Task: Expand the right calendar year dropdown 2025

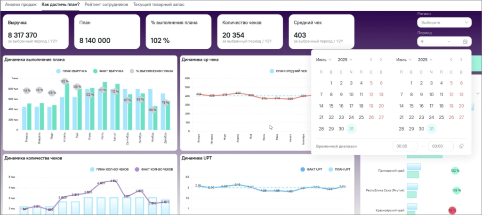Action: pyautogui.click(x=425, y=60)
